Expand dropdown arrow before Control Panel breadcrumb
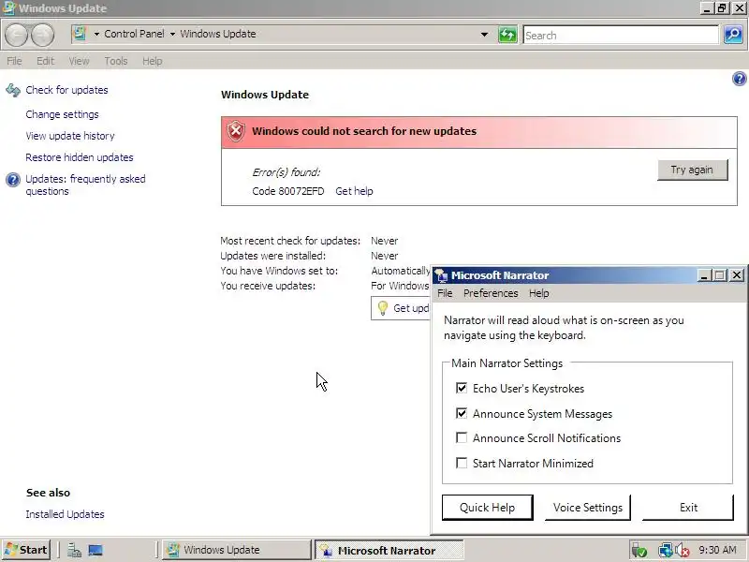The width and height of the screenshot is (749, 562). [x=96, y=34]
